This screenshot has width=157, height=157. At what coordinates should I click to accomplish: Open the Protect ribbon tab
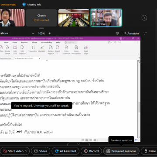click(24, 42)
